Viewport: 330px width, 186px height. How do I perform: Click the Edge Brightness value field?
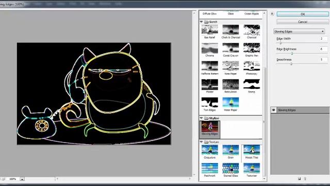tap(323, 49)
